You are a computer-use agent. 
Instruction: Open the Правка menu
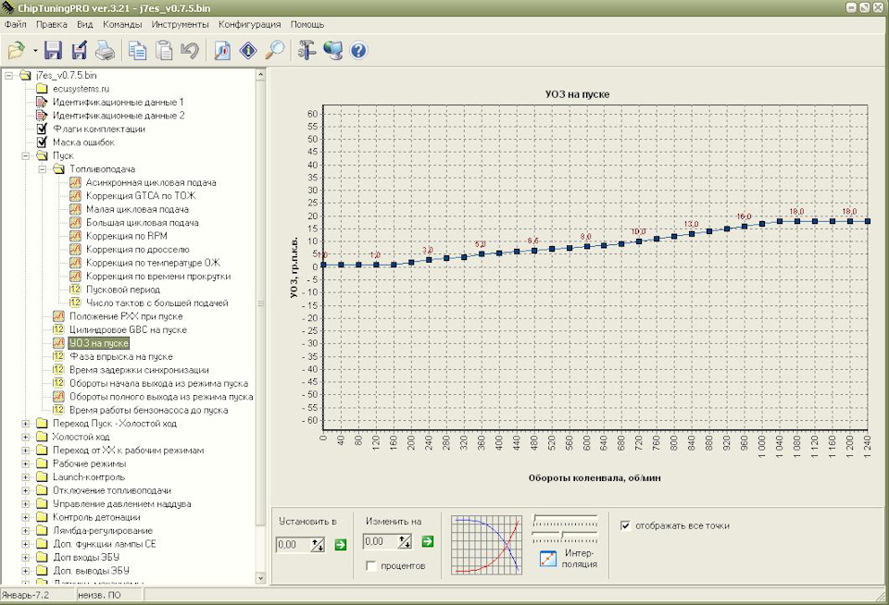pos(52,24)
